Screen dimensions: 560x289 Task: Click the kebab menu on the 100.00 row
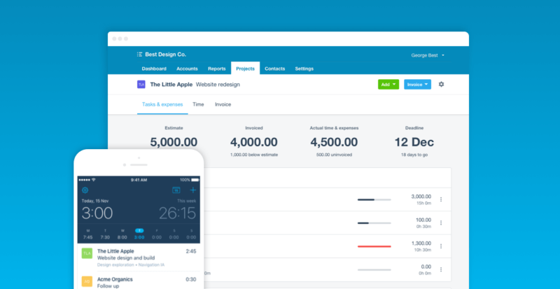[x=441, y=223]
